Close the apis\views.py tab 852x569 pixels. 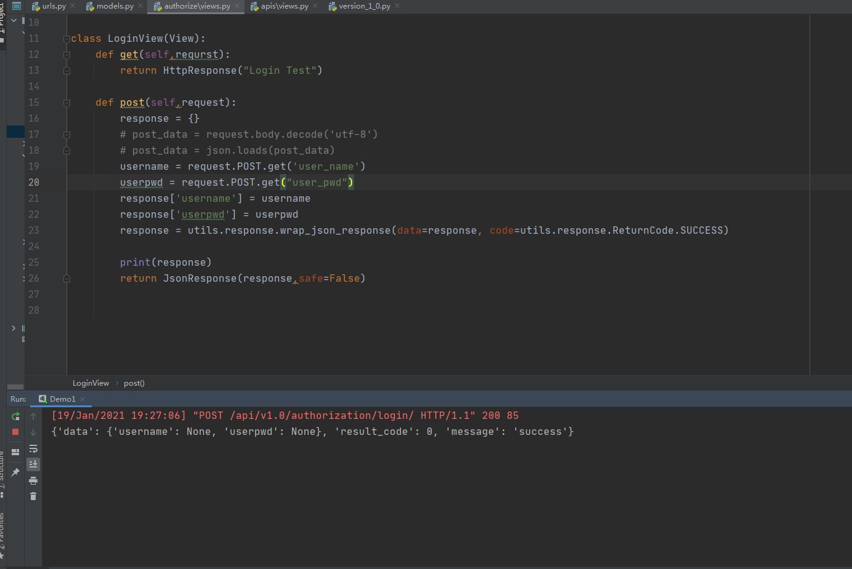[315, 6]
